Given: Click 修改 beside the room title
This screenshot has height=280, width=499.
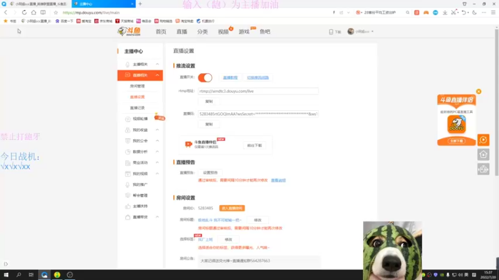Looking at the screenshot, I should 258,220.
